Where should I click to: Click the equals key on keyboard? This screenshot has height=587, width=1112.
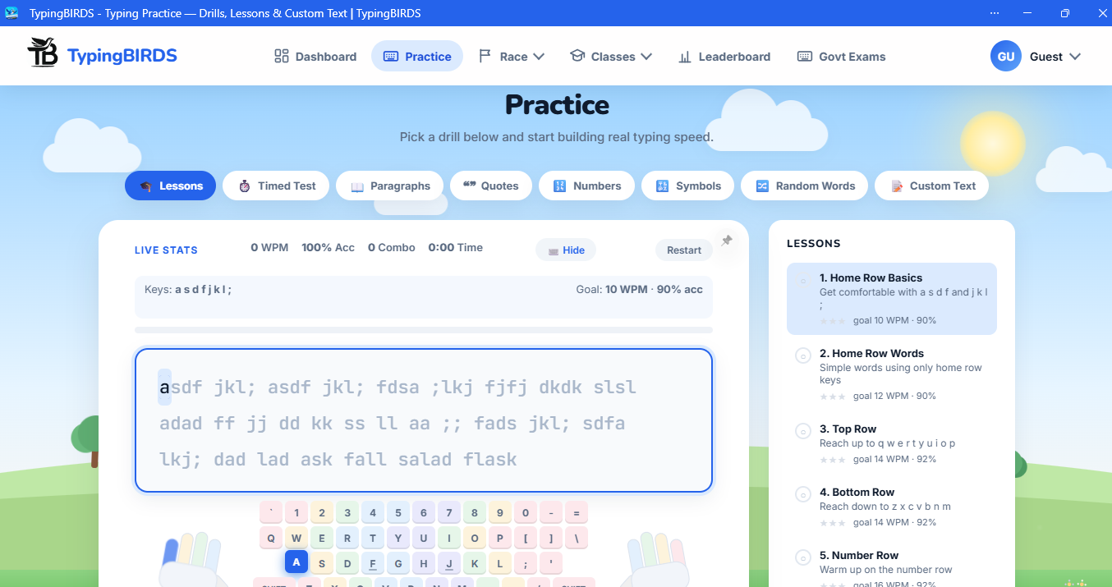tap(577, 513)
